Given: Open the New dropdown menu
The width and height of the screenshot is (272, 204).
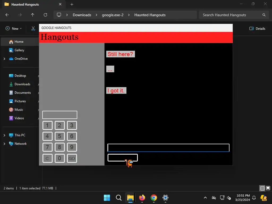Looking at the screenshot, I should tap(14, 28).
